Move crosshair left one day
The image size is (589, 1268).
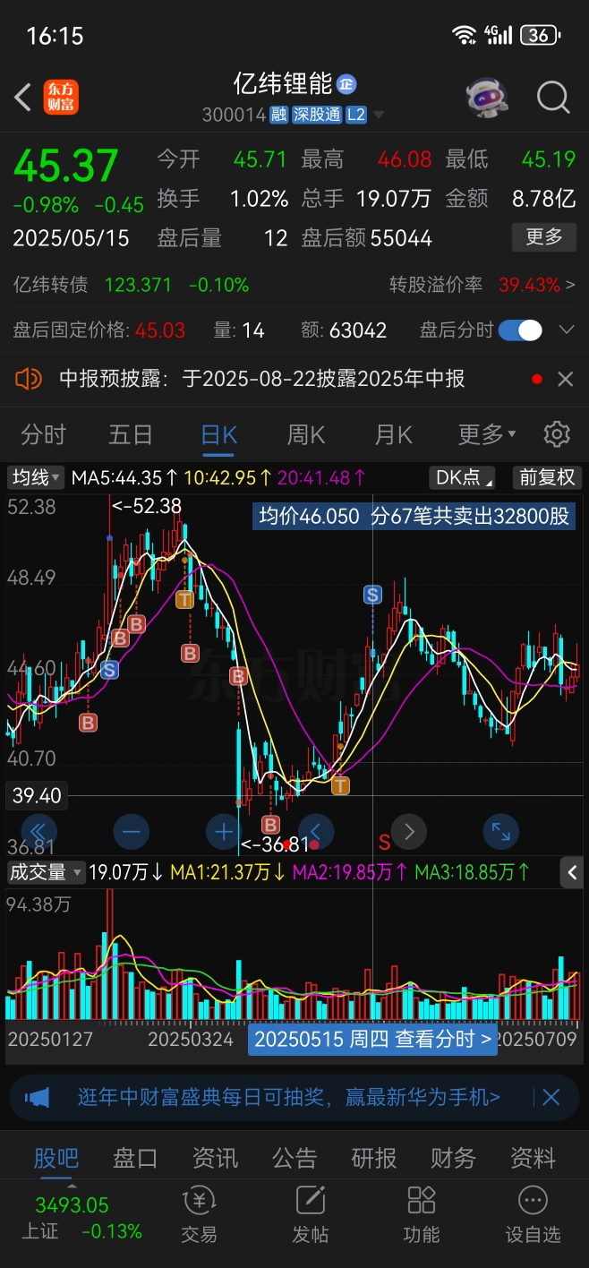coord(316,832)
